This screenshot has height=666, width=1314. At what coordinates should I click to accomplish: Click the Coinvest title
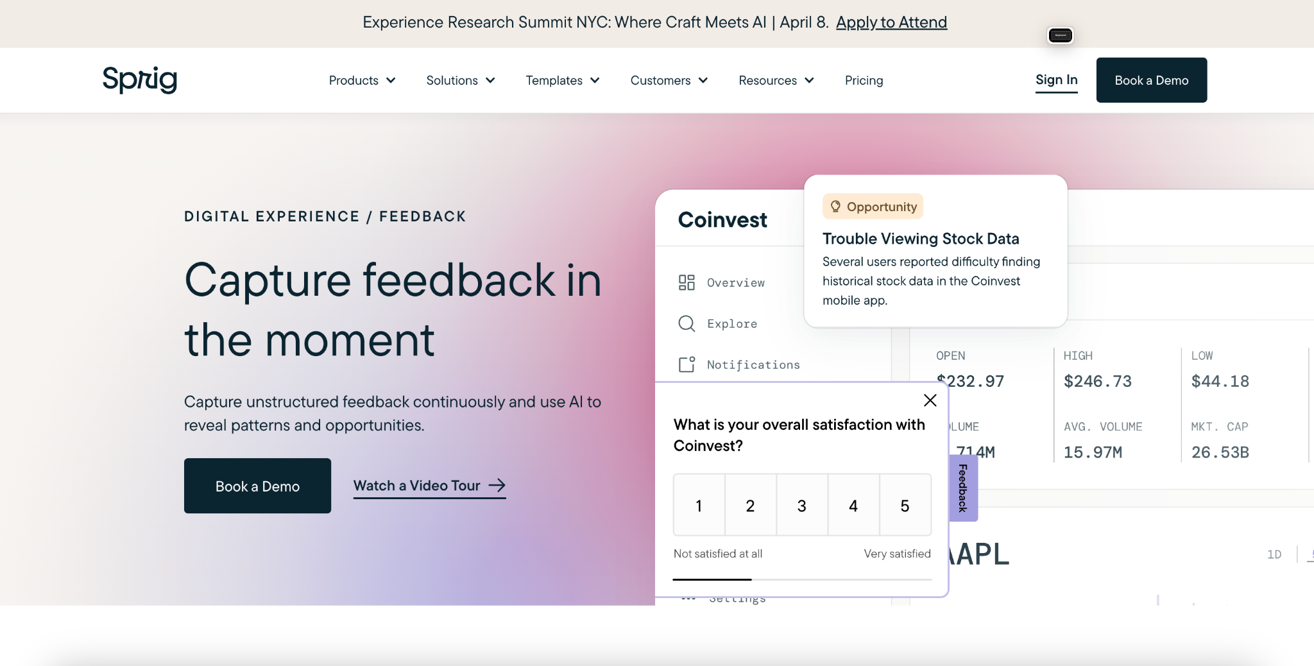click(722, 220)
